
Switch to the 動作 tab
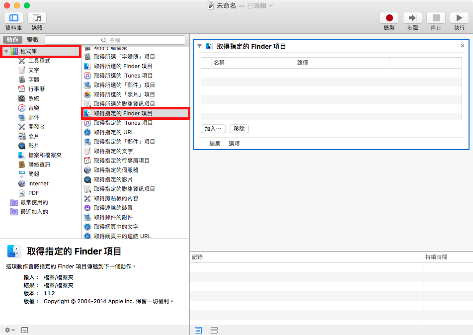coord(12,40)
